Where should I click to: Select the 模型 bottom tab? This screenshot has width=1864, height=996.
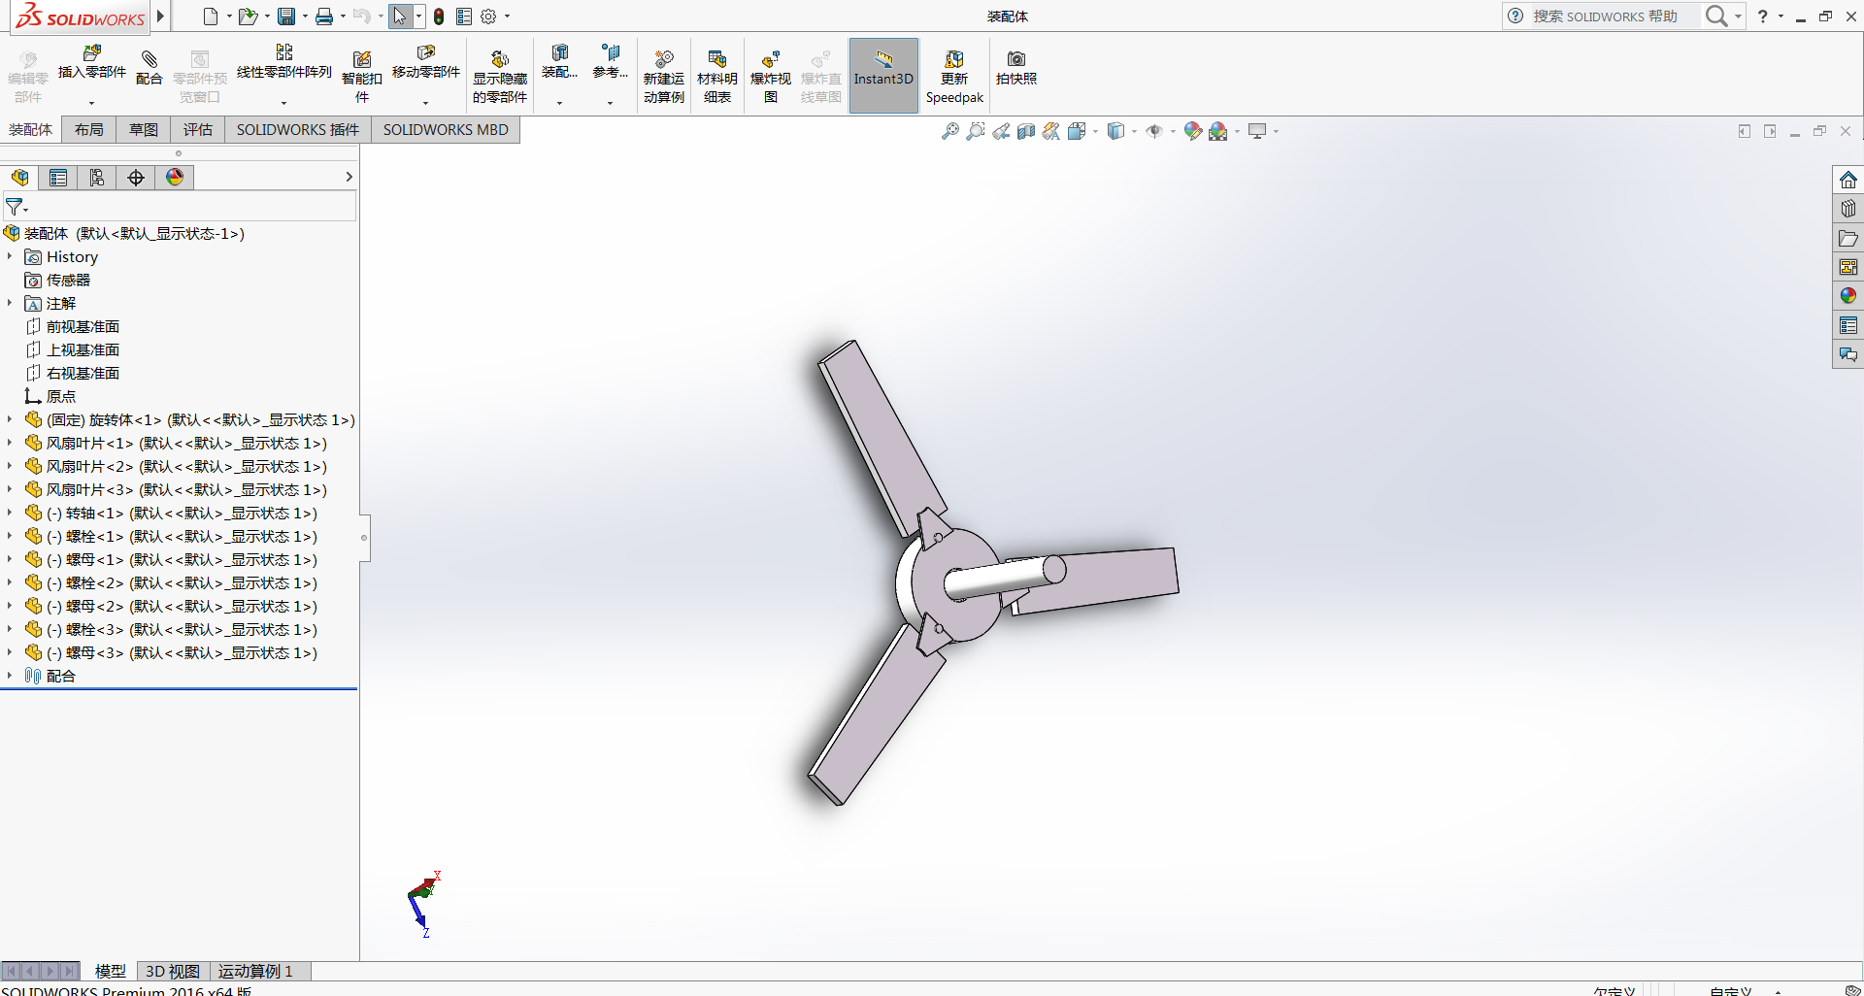[x=111, y=971]
